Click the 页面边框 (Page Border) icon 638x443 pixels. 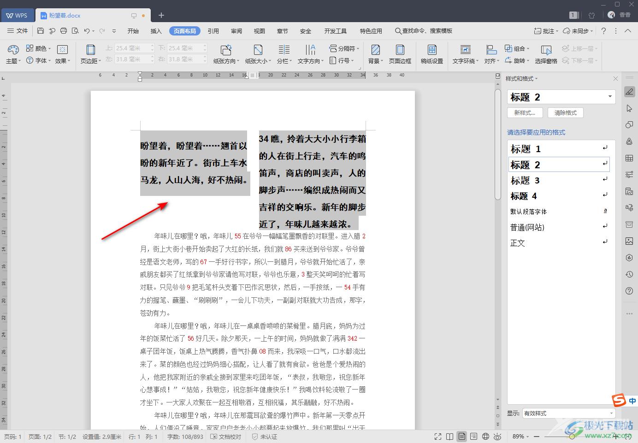click(x=400, y=54)
